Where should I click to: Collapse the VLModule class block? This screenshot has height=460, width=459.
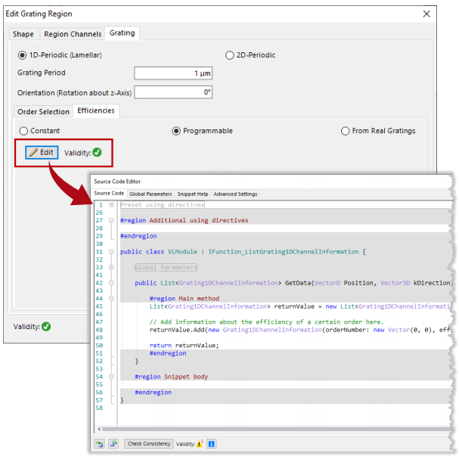pos(111,252)
